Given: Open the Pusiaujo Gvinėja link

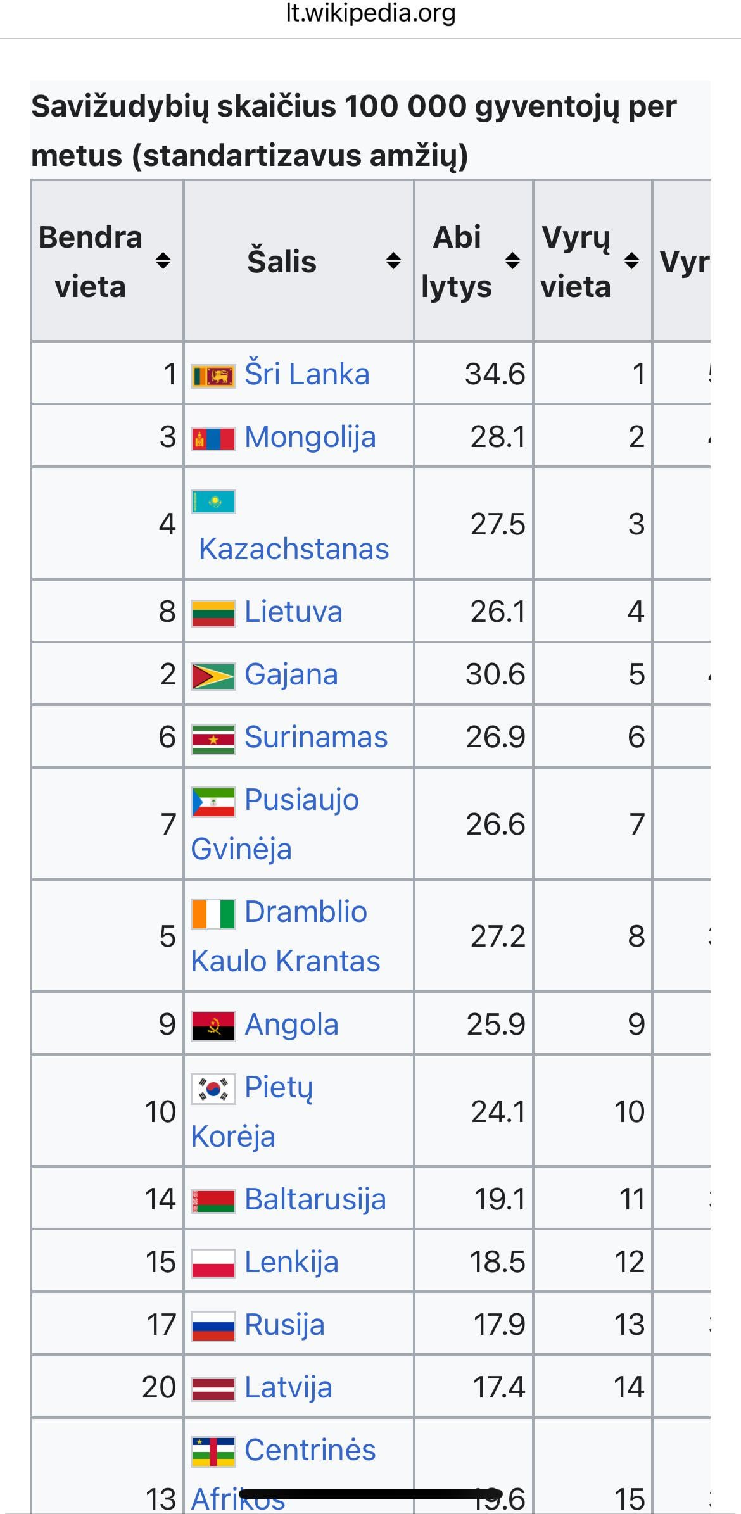Looking at the screenshot, I should (301, 800).
